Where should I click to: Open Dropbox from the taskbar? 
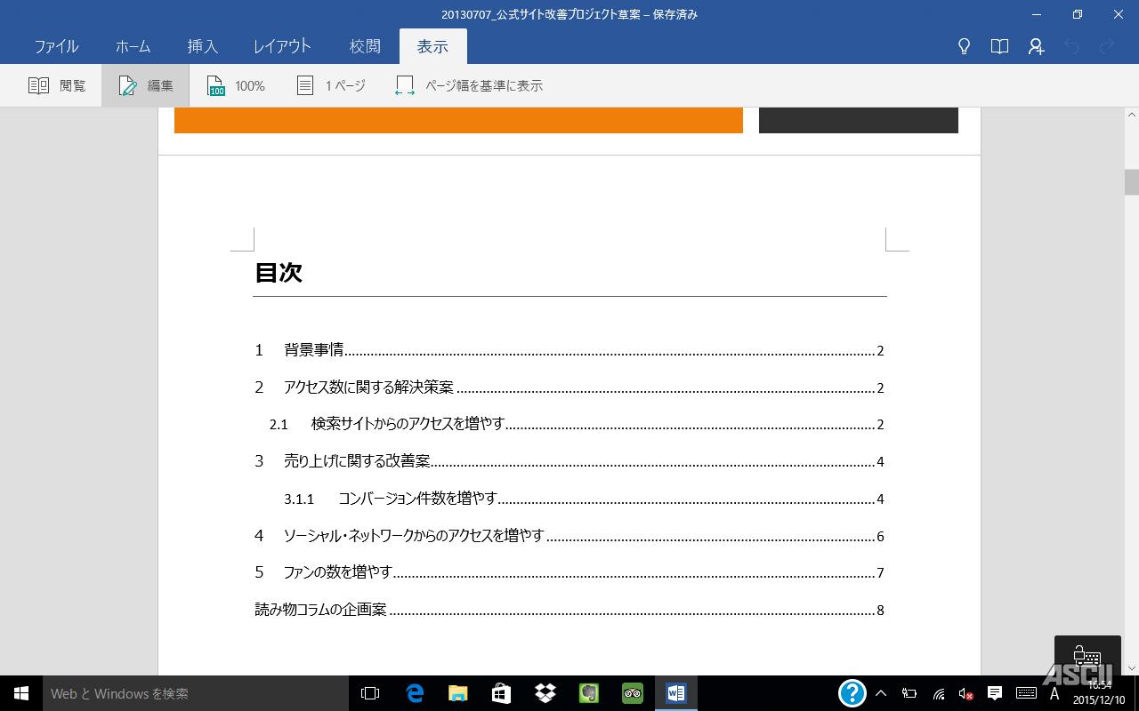[545, 693]
